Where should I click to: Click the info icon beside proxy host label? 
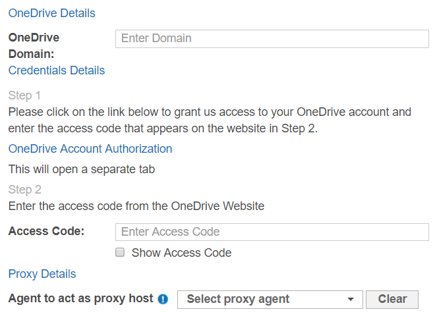click(x=163, y=300)
